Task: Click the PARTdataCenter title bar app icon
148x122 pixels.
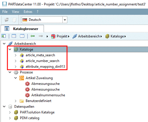Action: tap(5, 4)
